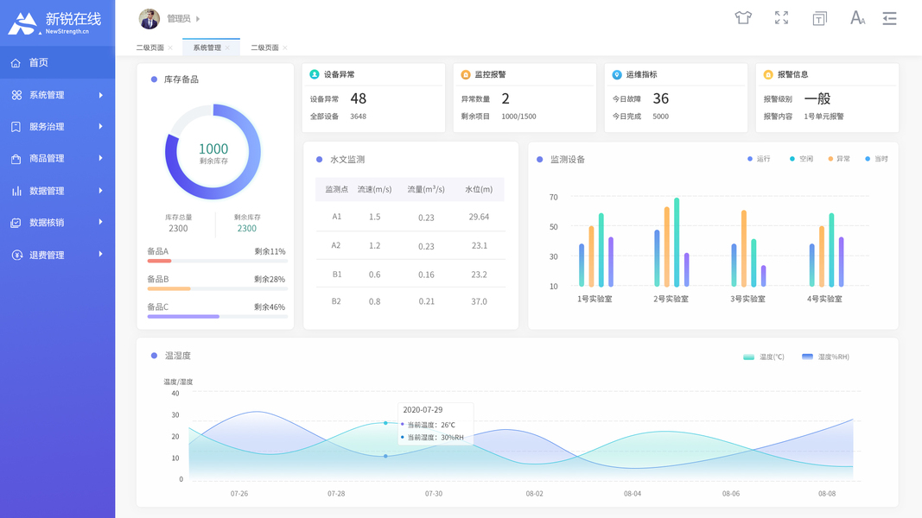Click the 全部设备 value 3648
This screenshot has width=922, height=518.
358,117
